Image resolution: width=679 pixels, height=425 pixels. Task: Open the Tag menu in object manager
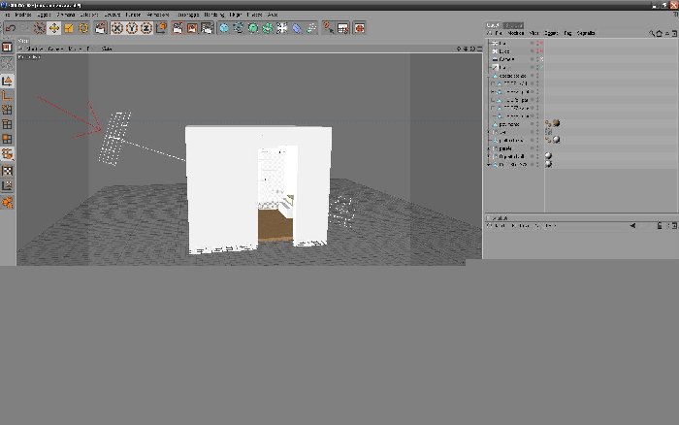tap(567, 33)
